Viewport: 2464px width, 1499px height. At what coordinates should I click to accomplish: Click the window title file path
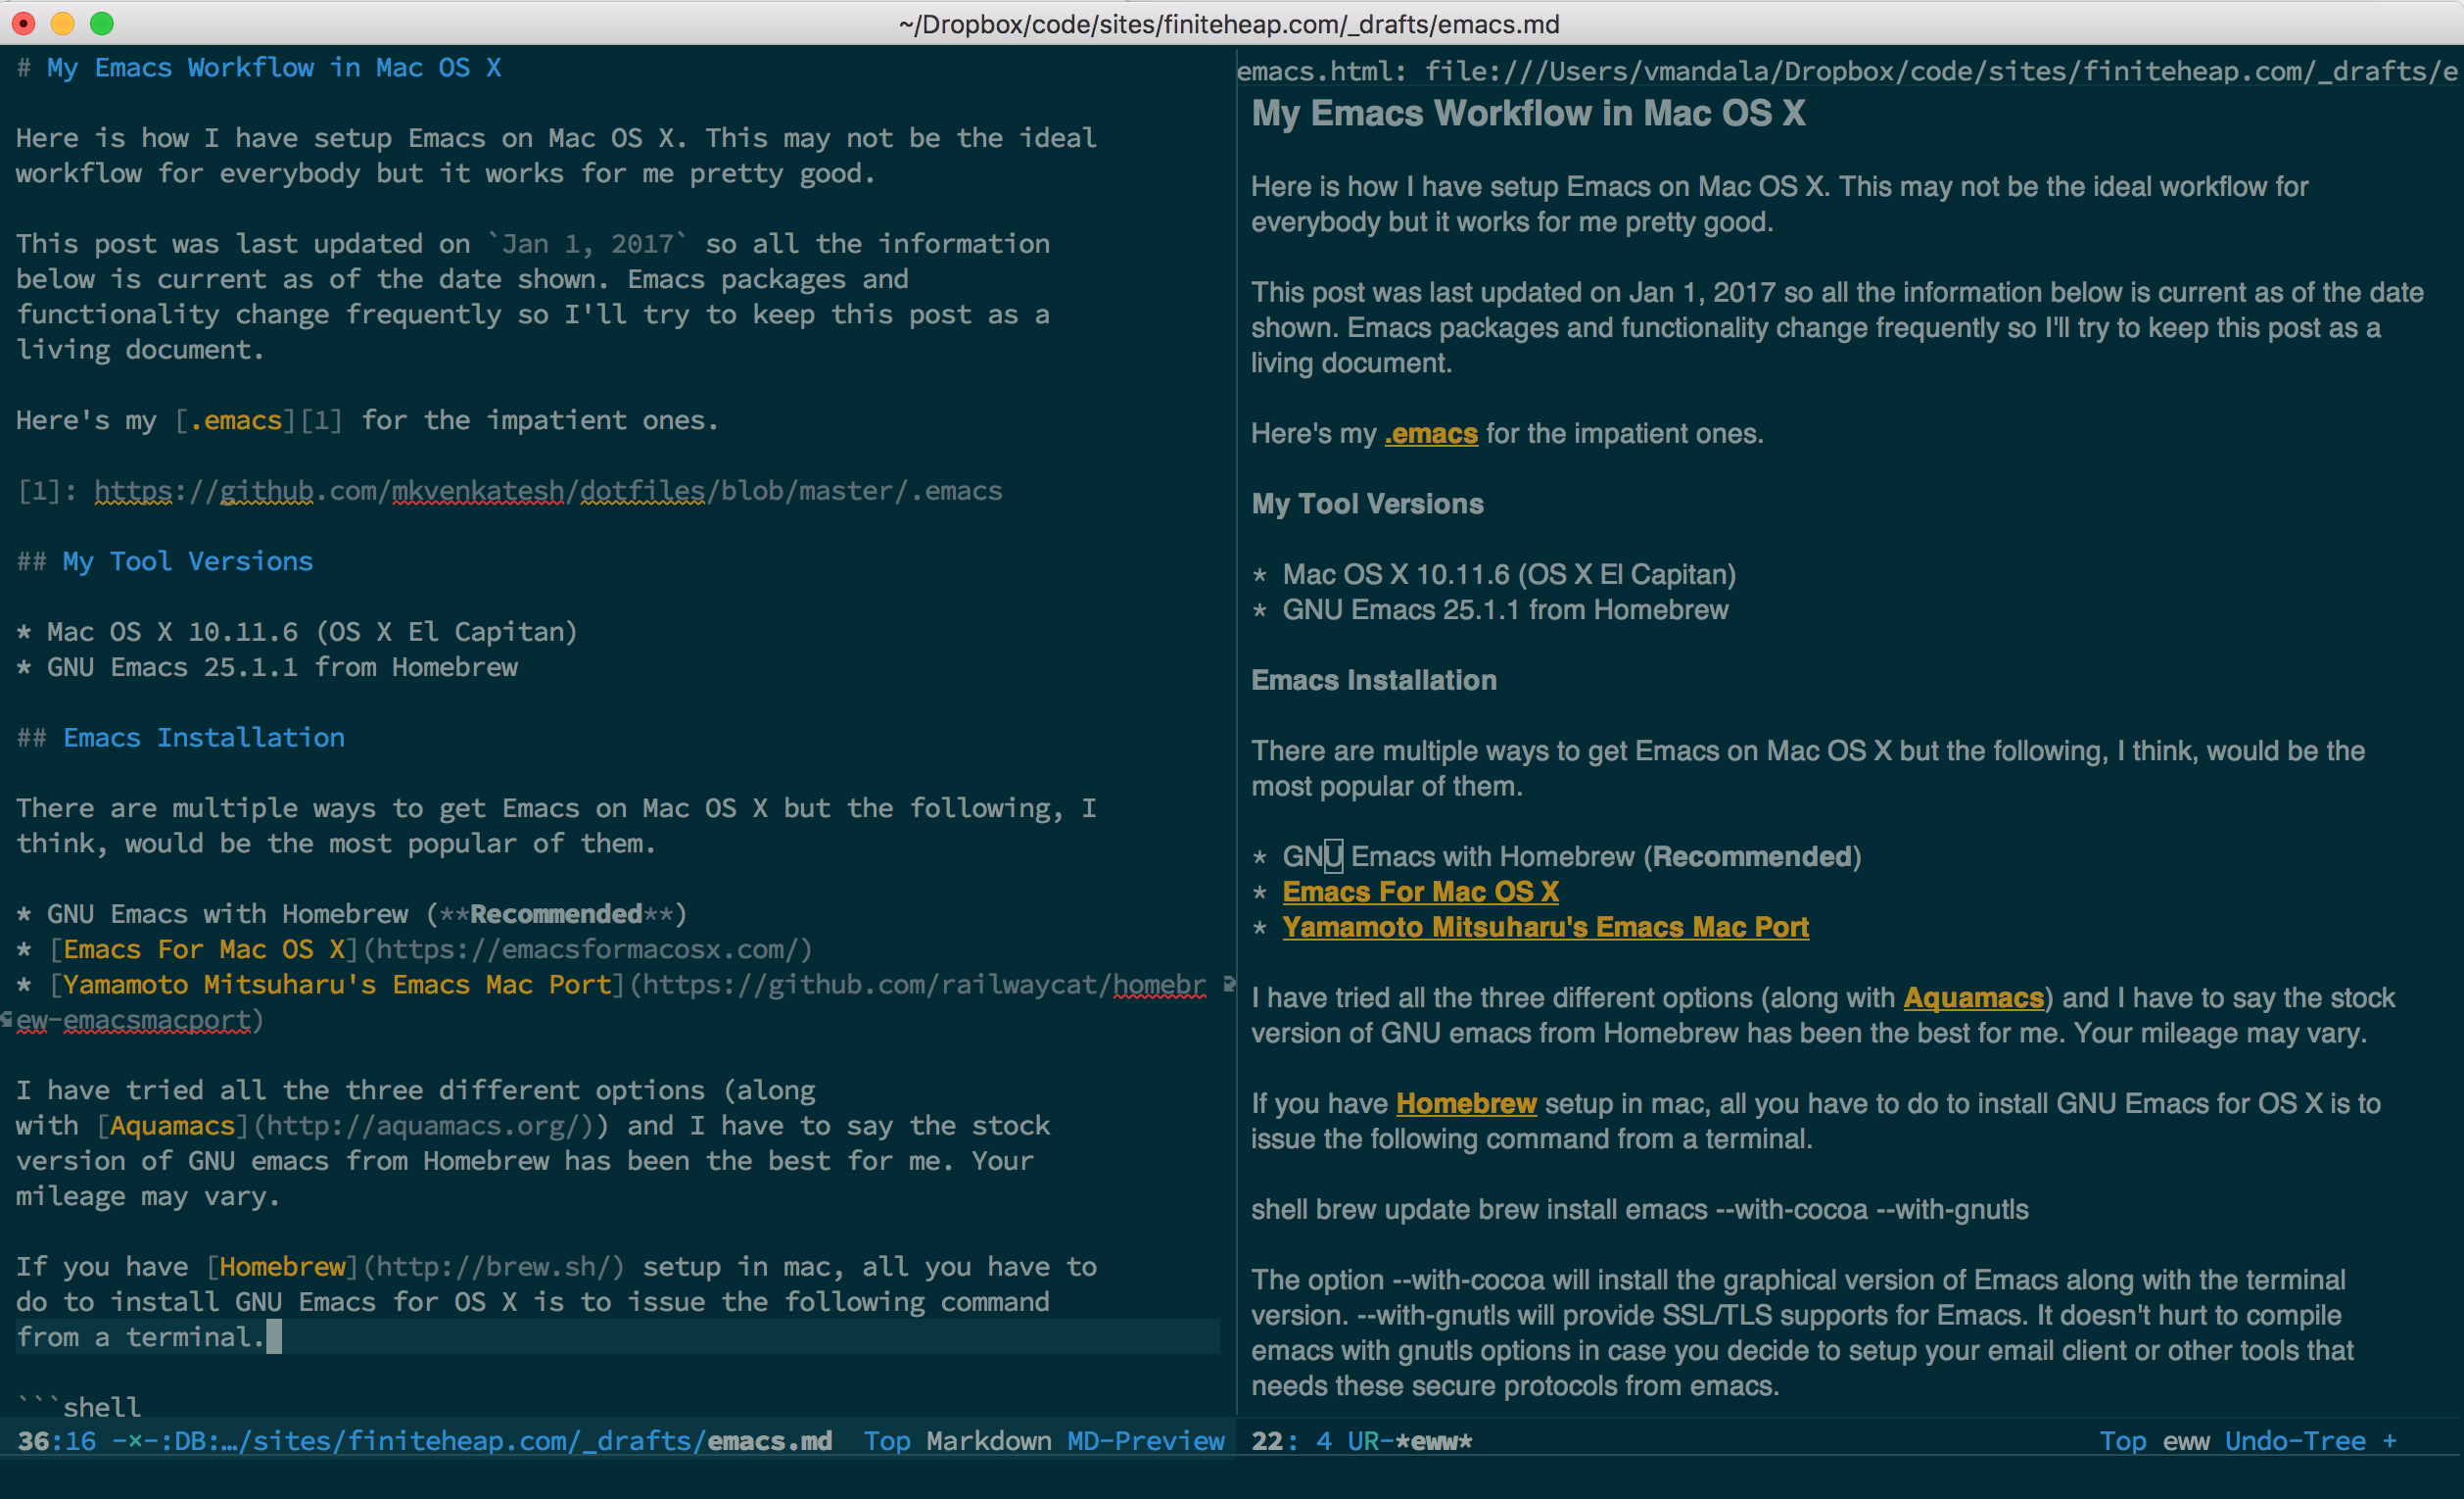pyautogui.click(x=1229, y=24)
